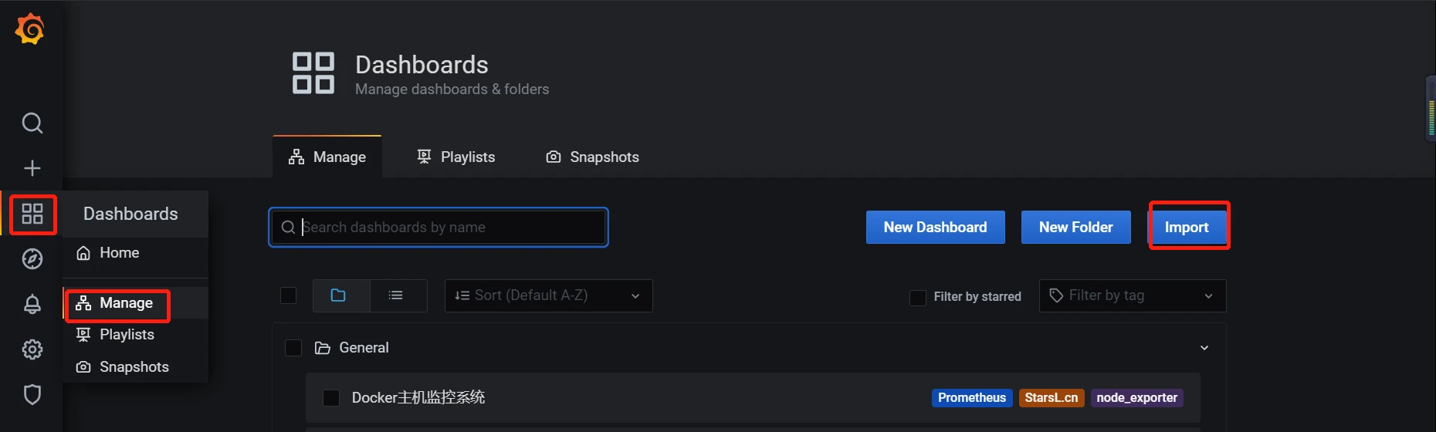
Task: Click the Import button
Action: [1187, 228]
